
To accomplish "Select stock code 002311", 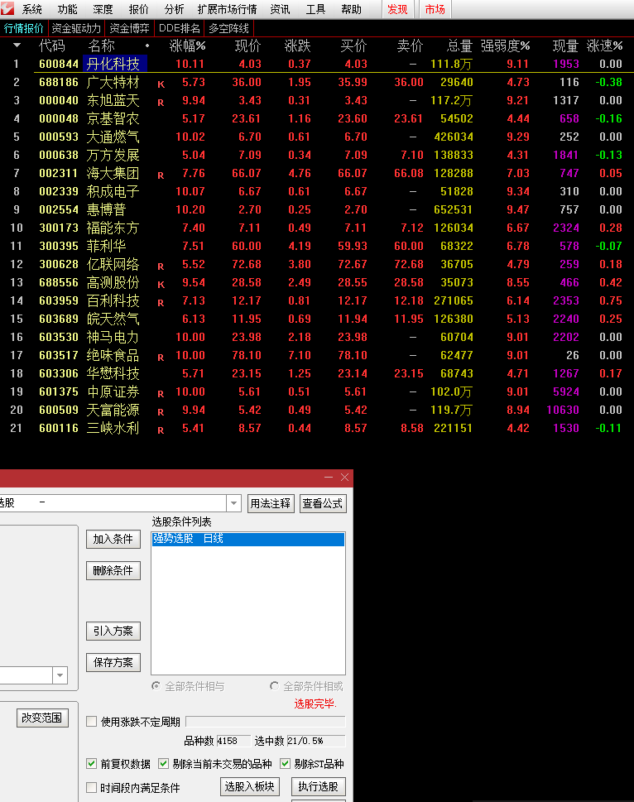I will coord(59,173).
